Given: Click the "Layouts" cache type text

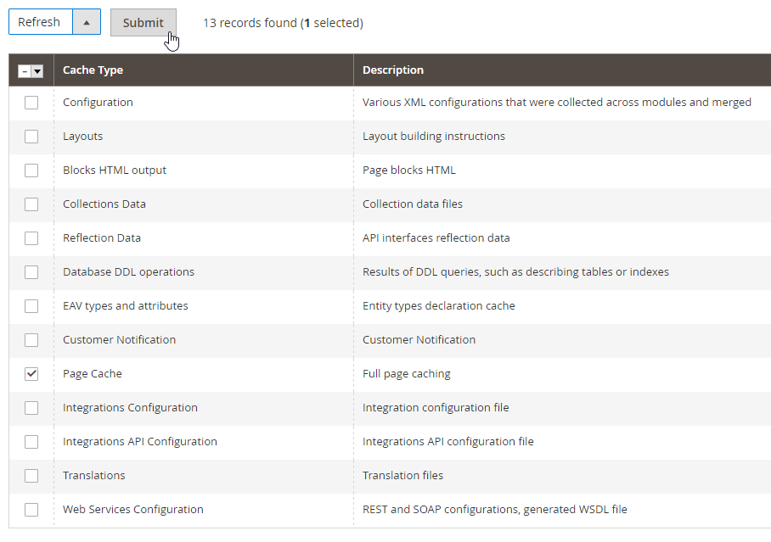Looking at the screenshot, I should click(82, 136).
